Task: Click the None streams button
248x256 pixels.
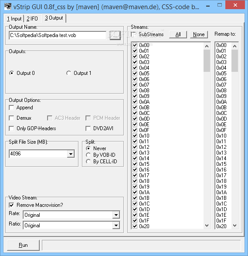Action: (x=199, y=34)
